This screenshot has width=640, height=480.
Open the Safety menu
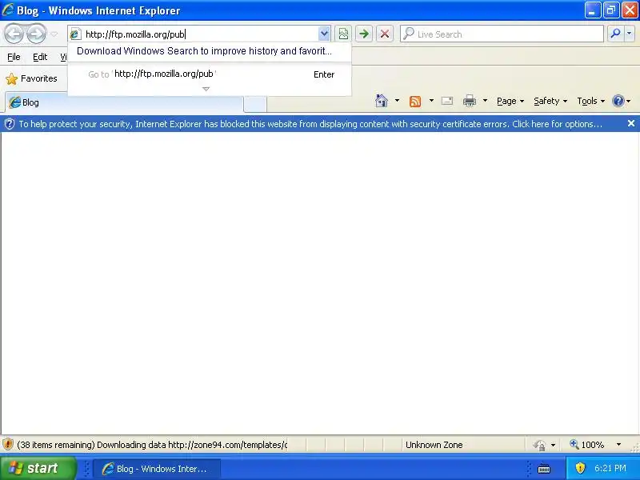point(550,101)
